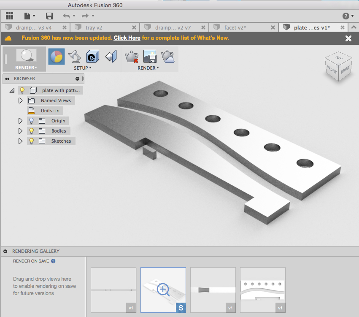
Task: Toggle visibility lightbulb for Sketches folder
Action: pos(31,141)
